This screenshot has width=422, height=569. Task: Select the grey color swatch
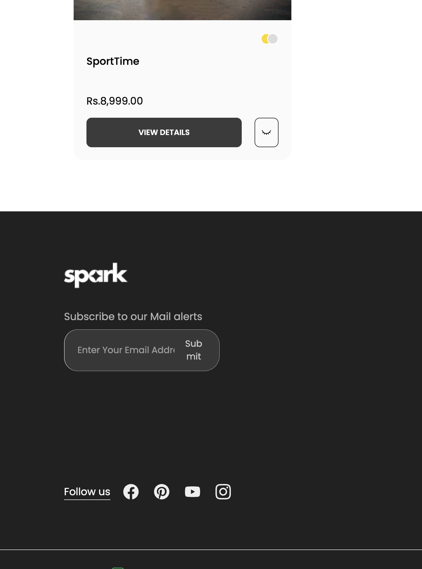273,39
